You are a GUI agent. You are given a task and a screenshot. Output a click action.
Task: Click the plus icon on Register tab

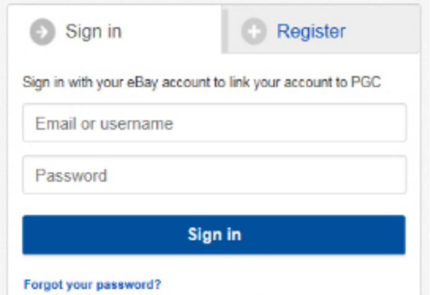[x=254, y=31]
